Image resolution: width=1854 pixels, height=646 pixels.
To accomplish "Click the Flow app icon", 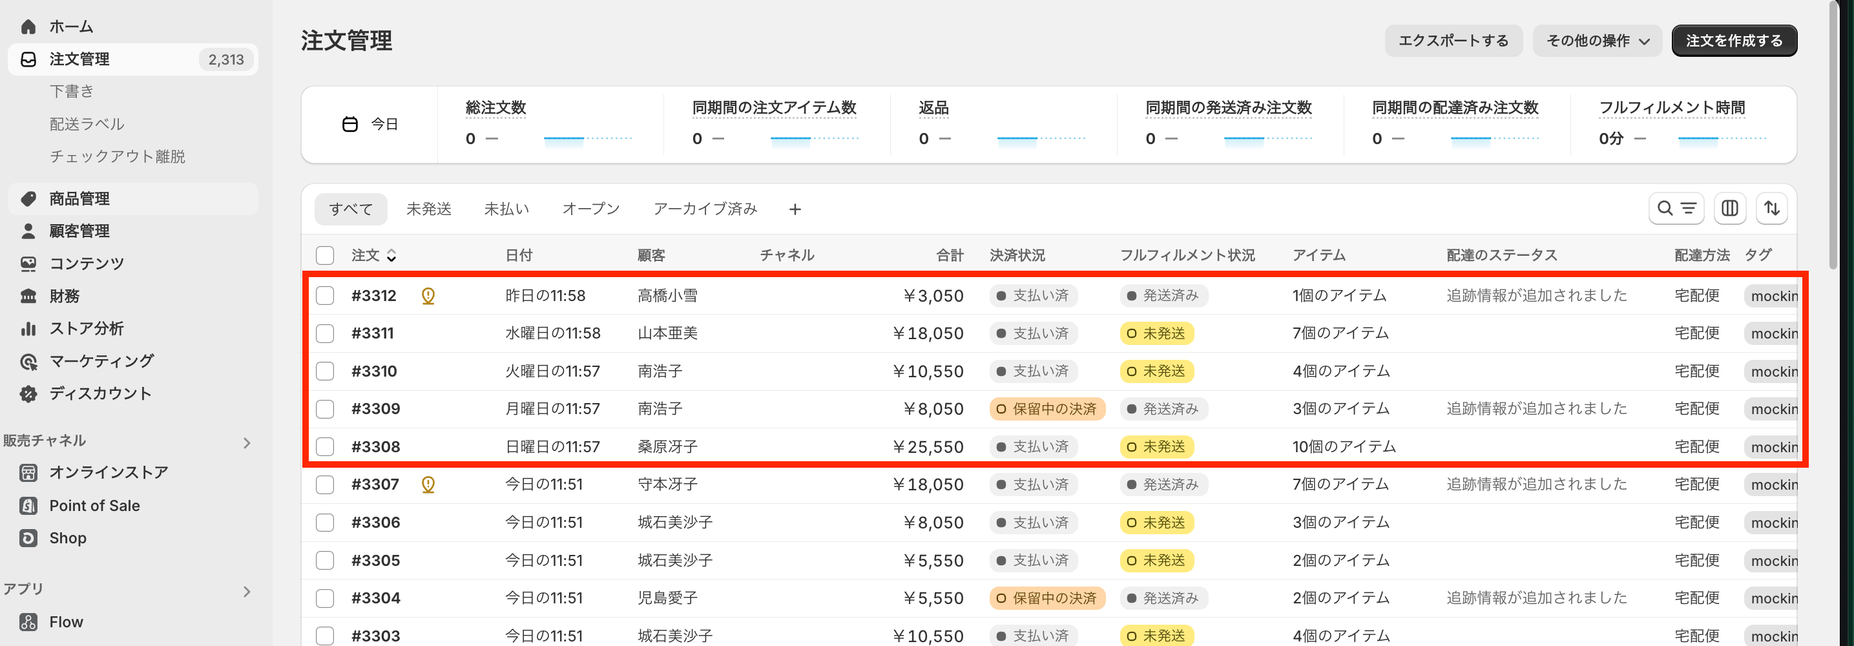I will [28, 622].
